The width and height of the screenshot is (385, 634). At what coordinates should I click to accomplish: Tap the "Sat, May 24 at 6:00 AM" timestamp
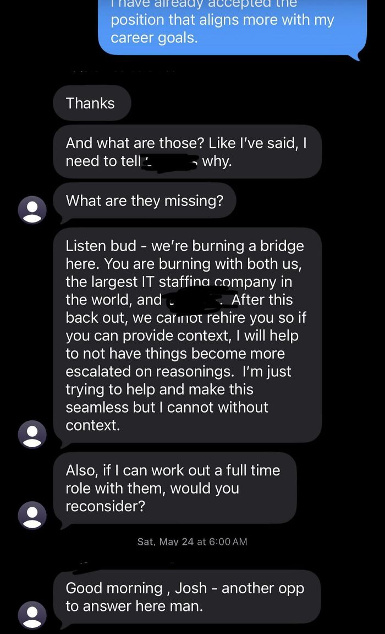(x=193, y=541)
